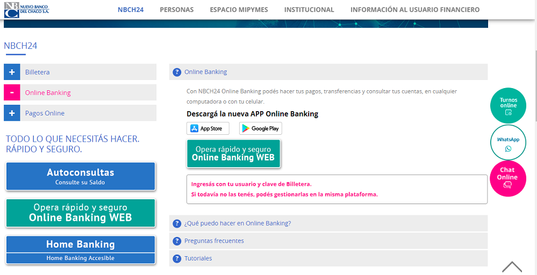Select Billetera in the left sidebar

[37, 72]
